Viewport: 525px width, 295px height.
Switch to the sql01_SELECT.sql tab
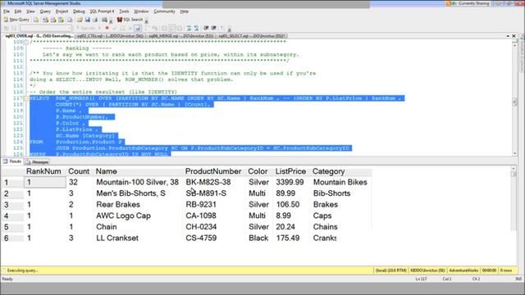252,36
